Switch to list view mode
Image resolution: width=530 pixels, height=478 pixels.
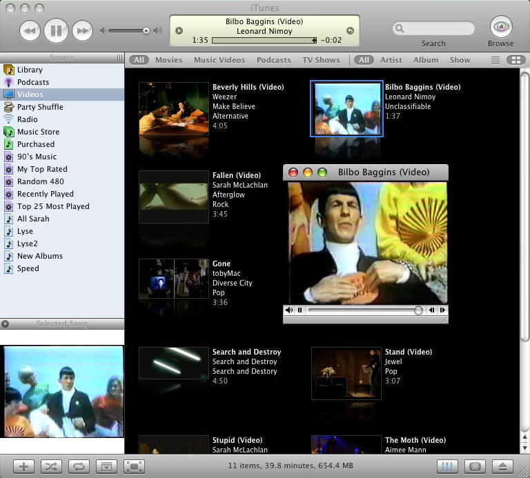pos(495,60)
